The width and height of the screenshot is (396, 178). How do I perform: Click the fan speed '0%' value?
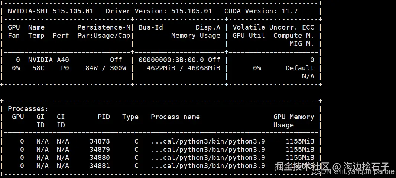16,68
